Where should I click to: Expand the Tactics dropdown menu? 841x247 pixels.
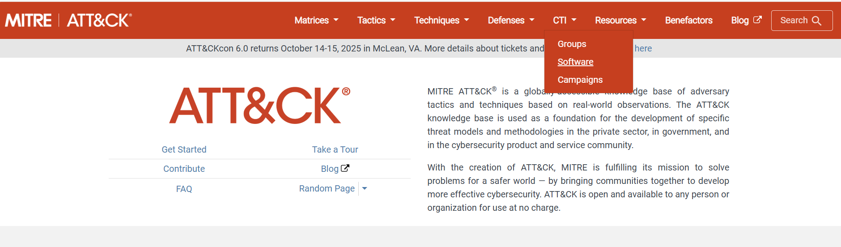click(376, 21)
